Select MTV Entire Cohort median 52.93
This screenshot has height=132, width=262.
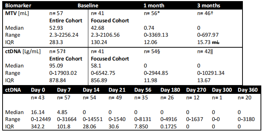(x=56, y=28)
